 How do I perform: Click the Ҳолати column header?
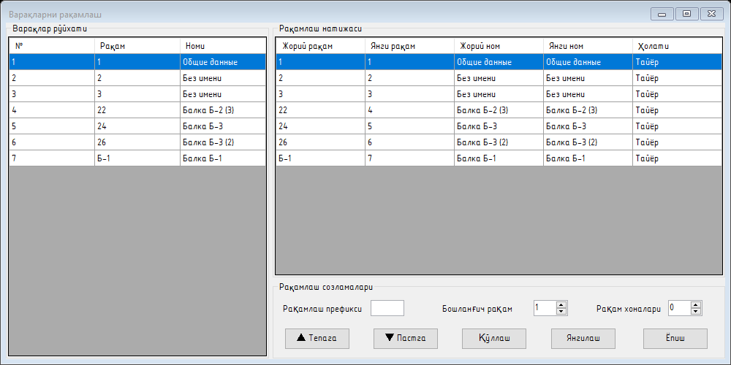coord(678,46)
